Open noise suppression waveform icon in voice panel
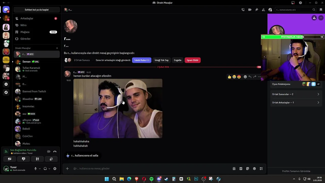Screen dimensions: 325x183 [x=48, y=151]
